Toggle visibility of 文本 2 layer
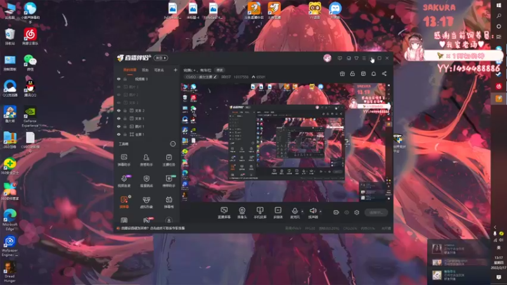 coord(119,110)
